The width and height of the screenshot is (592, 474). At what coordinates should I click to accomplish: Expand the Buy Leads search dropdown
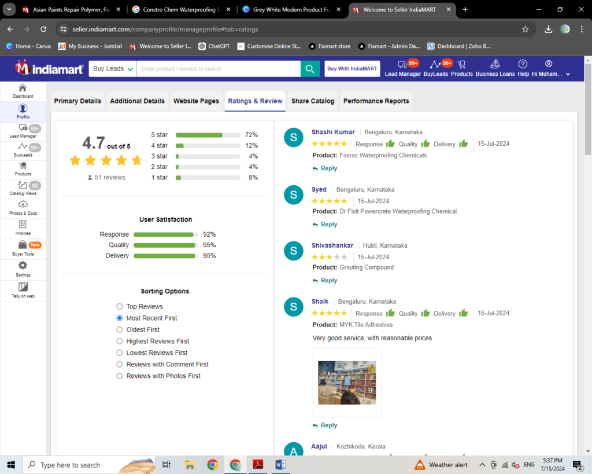pyautogui.click(x=113, y=69)
